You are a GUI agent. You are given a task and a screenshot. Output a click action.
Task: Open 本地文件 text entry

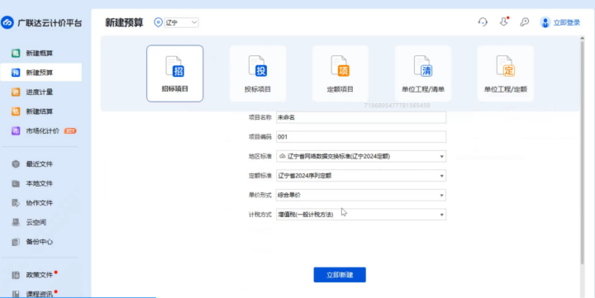[40, 183]
